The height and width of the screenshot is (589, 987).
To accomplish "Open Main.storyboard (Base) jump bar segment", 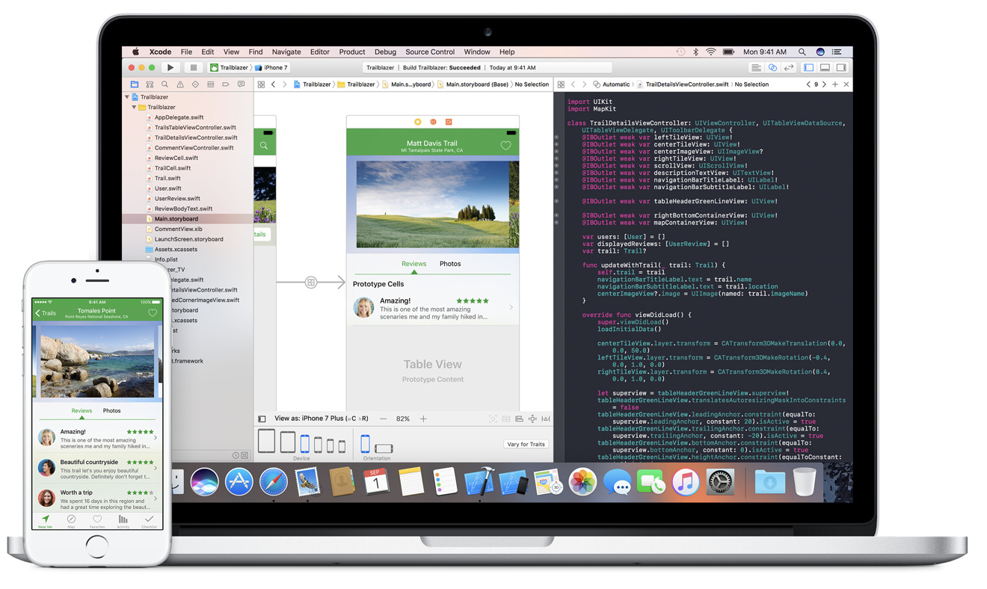I will 473,84.
